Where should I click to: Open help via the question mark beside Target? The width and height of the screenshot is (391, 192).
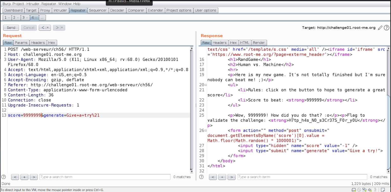point(386,28)
